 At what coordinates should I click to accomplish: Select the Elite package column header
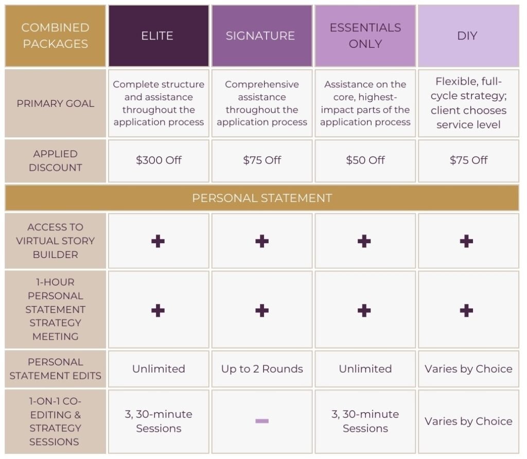click(x=159, y=36)
